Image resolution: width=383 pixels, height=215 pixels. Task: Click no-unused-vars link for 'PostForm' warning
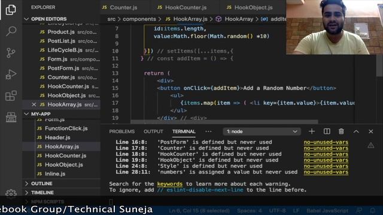[326, 142]
